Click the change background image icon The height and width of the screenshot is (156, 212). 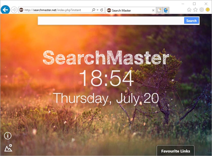pyautogui.click(x=8, y=148)
